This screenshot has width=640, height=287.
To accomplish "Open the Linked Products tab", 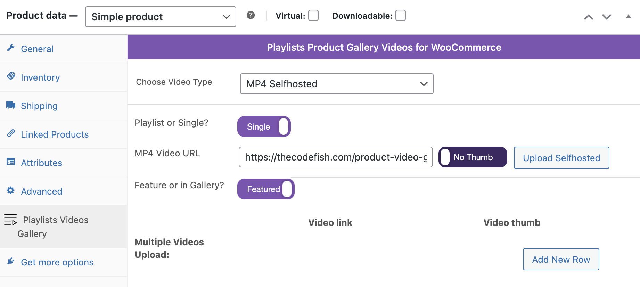I will click(x=64, y=134).
